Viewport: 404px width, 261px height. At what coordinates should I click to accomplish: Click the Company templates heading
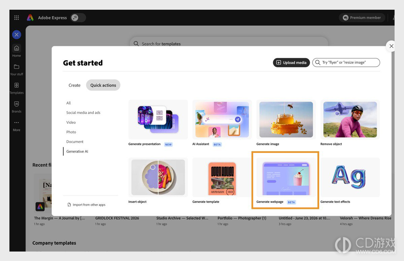(54, 243)
